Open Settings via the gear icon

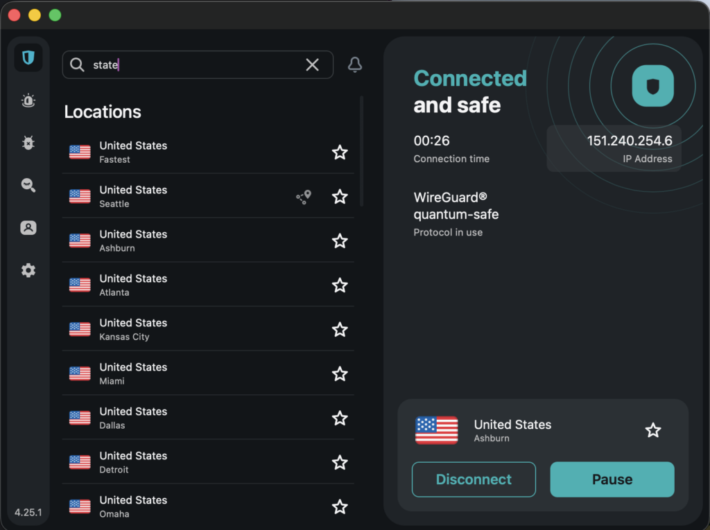pos(28,270)
